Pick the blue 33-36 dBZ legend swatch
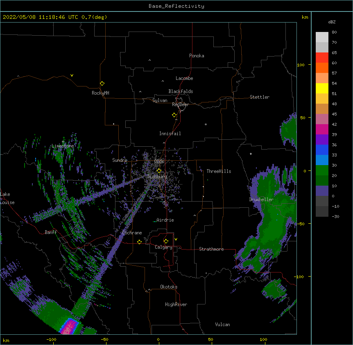The width and height of the screenshot is (353, 345). 322,150
